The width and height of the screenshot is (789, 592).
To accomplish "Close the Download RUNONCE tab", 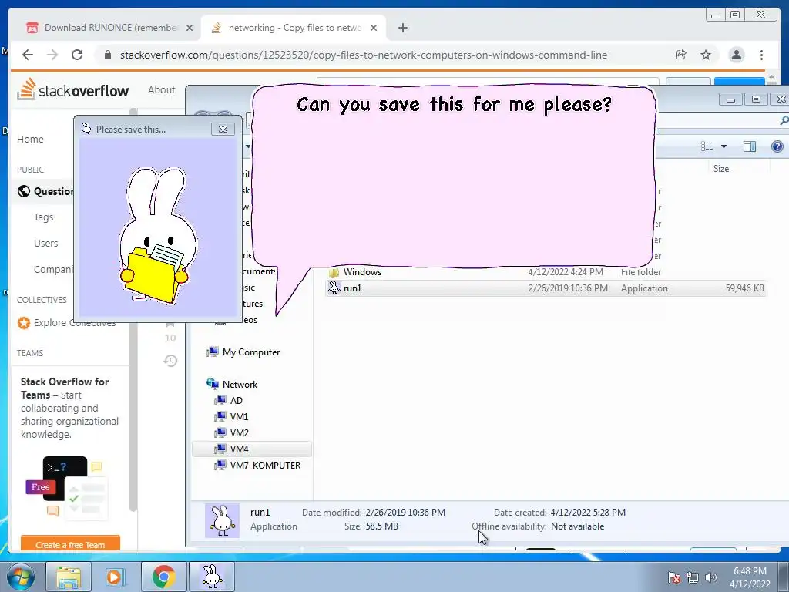I will click(190, 28).
